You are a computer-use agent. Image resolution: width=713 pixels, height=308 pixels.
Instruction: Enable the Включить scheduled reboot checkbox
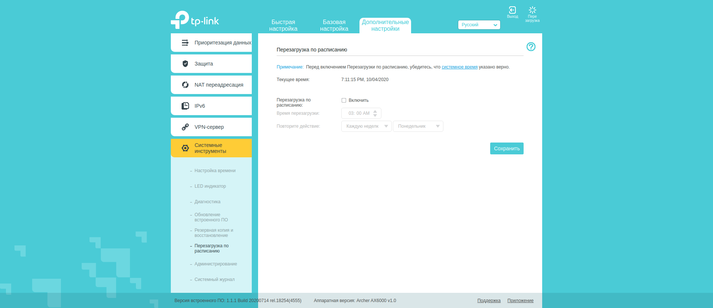click(x=344, y=100)
